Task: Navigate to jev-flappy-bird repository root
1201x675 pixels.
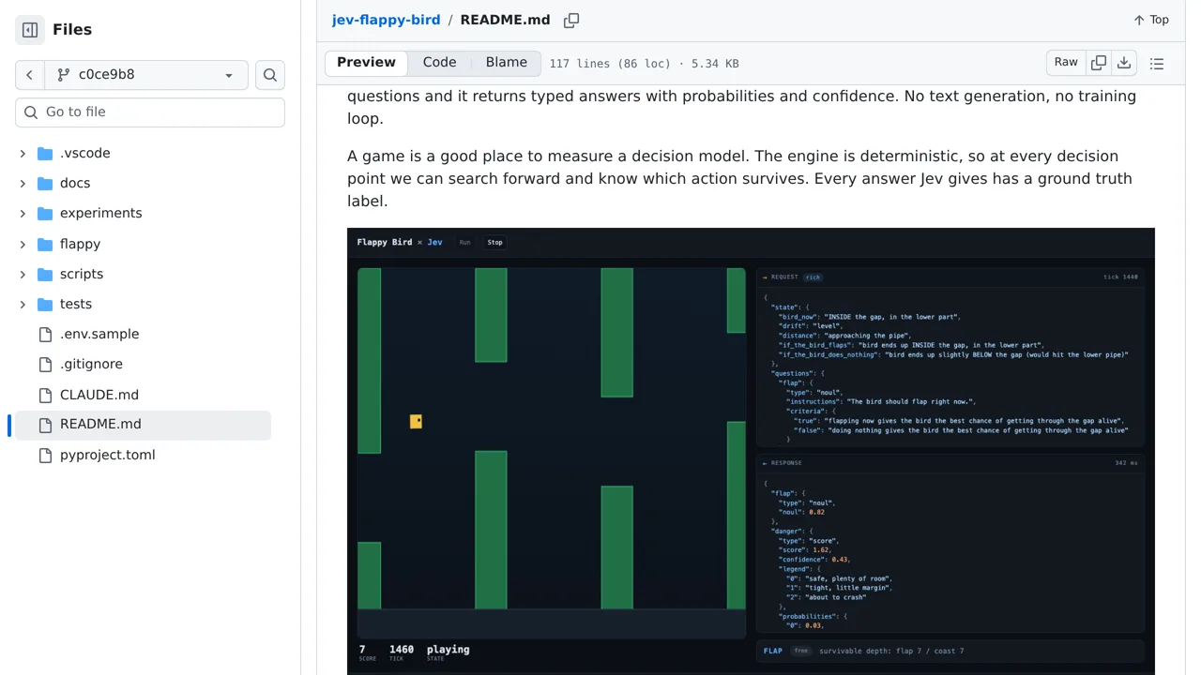Action: (386, 20)
